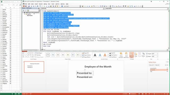The image size is (170, 95).
Task: Click the 'Presented on:' text on slide
Action: click(85, 77)
